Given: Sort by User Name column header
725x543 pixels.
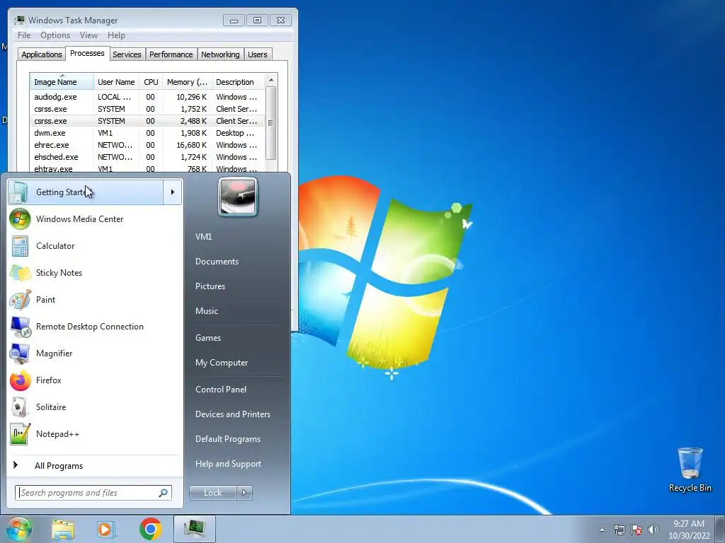Looking at the screenshot, I should [116, 82].
